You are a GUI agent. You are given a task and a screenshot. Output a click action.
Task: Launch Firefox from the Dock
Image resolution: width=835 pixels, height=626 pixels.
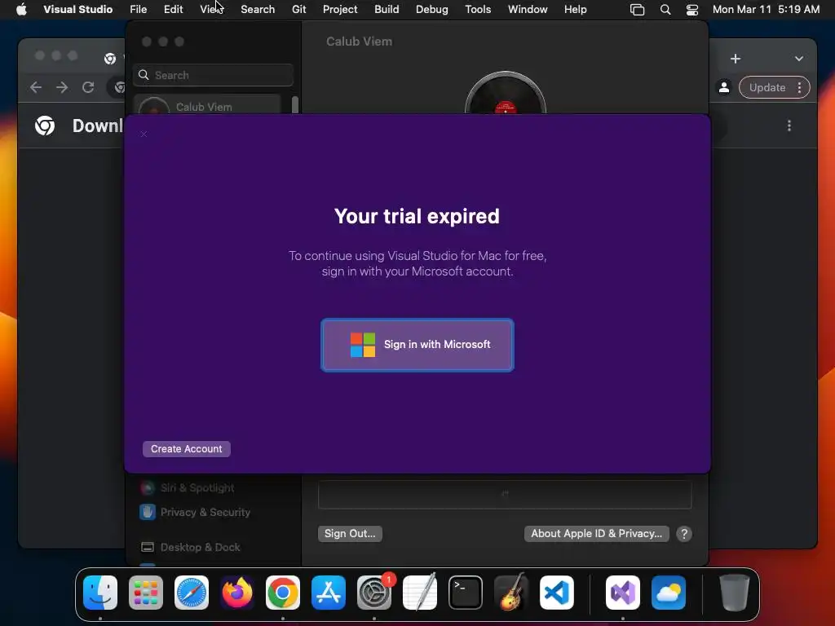[x=237, y=593]
